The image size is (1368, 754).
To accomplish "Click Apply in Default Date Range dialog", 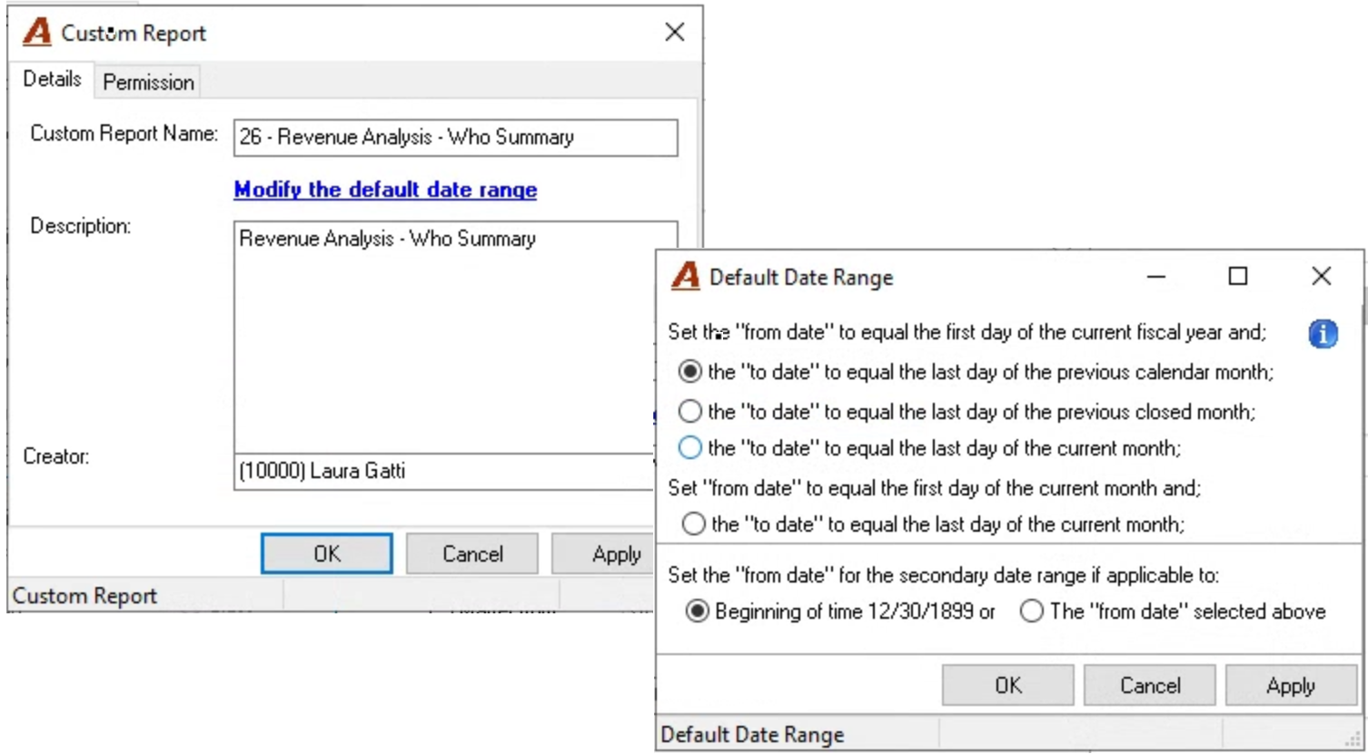I will coord(1291,685).
